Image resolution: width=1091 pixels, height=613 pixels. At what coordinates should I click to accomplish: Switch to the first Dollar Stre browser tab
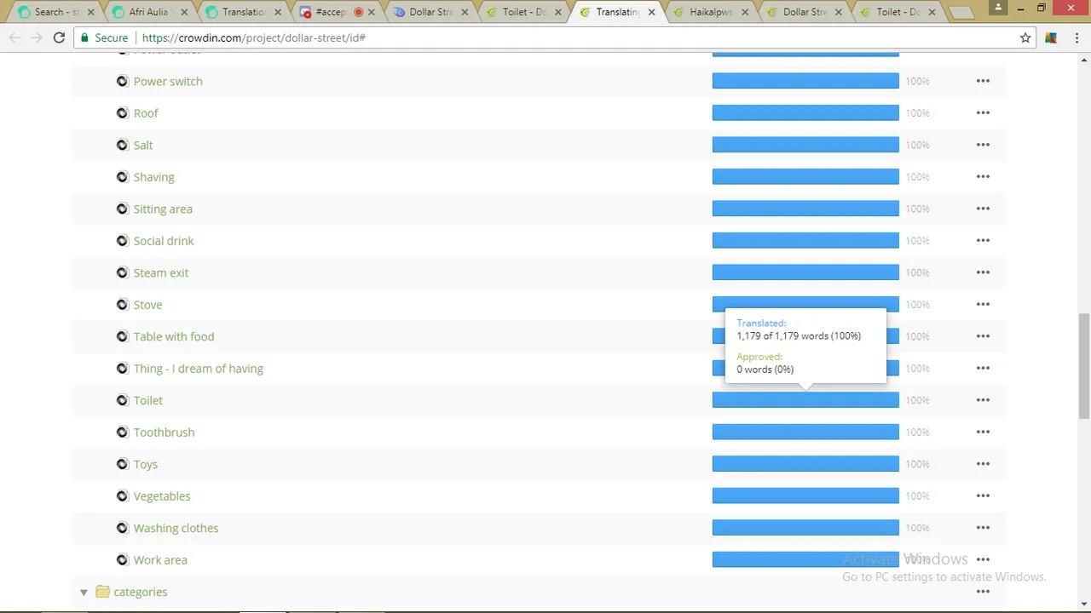click(430, 12)
